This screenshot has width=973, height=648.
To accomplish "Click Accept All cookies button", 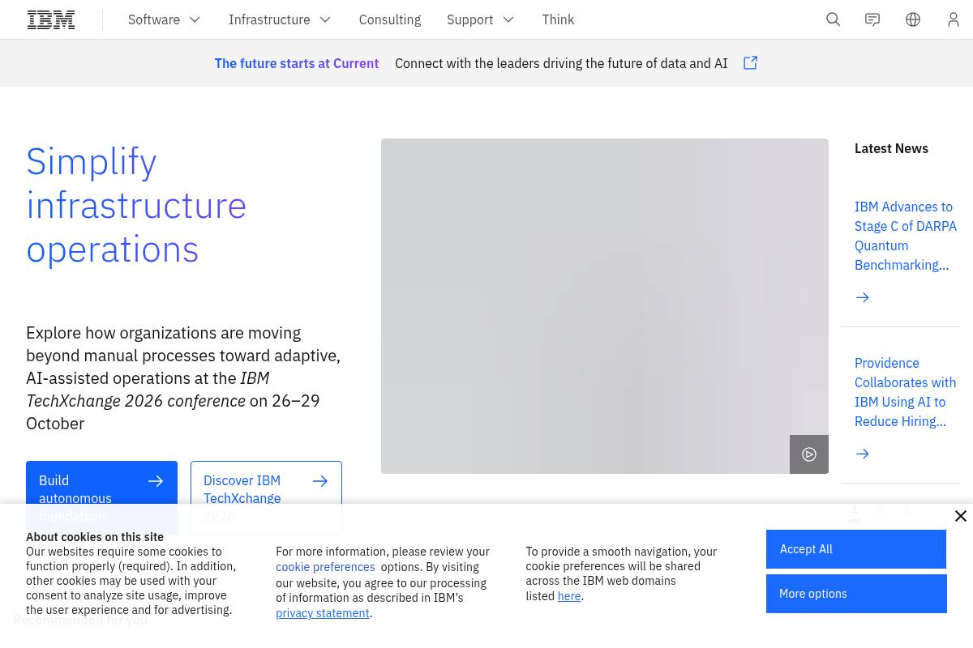I will tap(856, 549).
